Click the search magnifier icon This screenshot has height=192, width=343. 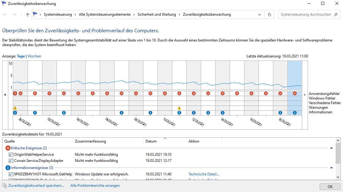(336, 14)
